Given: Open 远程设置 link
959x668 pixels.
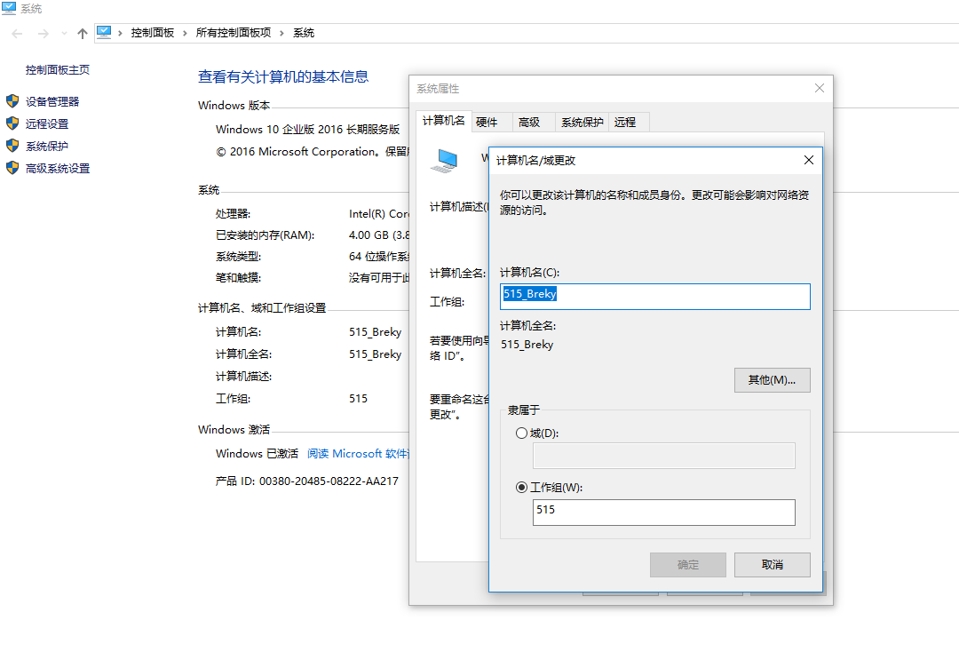Looking at the screenshot, I should point(47,123).
